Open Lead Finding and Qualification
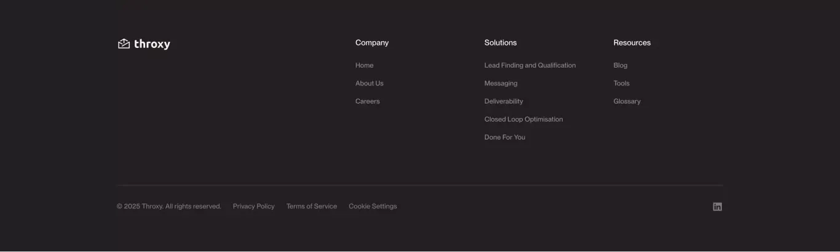Screen dimensions: 840x252 [530, 65]
